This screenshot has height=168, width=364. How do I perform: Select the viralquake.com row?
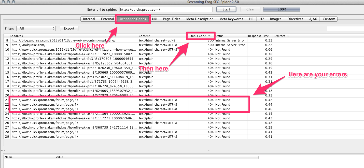29,45
